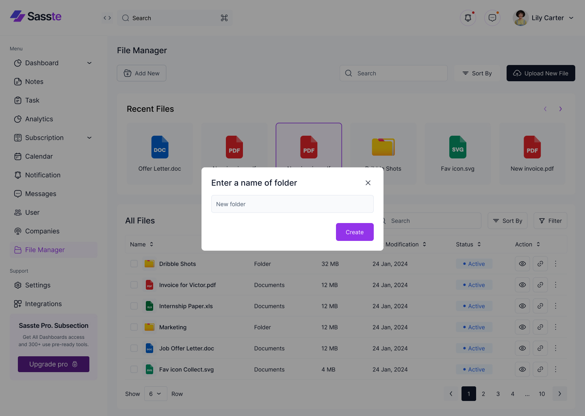Click Upload New File button
Viewport: 585px width, 416px height.
[x=541, y=73]
